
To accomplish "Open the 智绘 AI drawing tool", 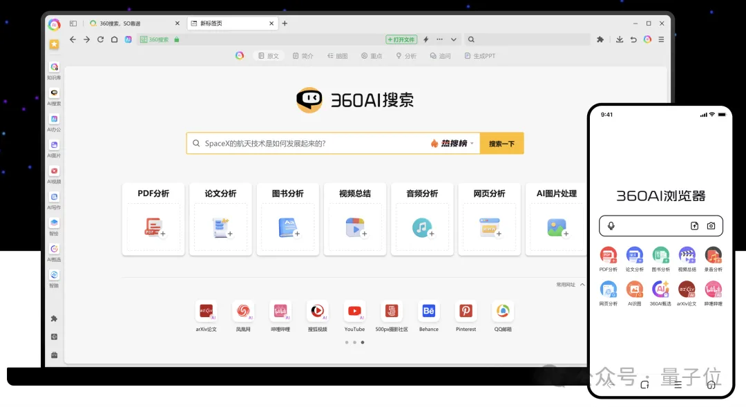I will pos(55,224).
